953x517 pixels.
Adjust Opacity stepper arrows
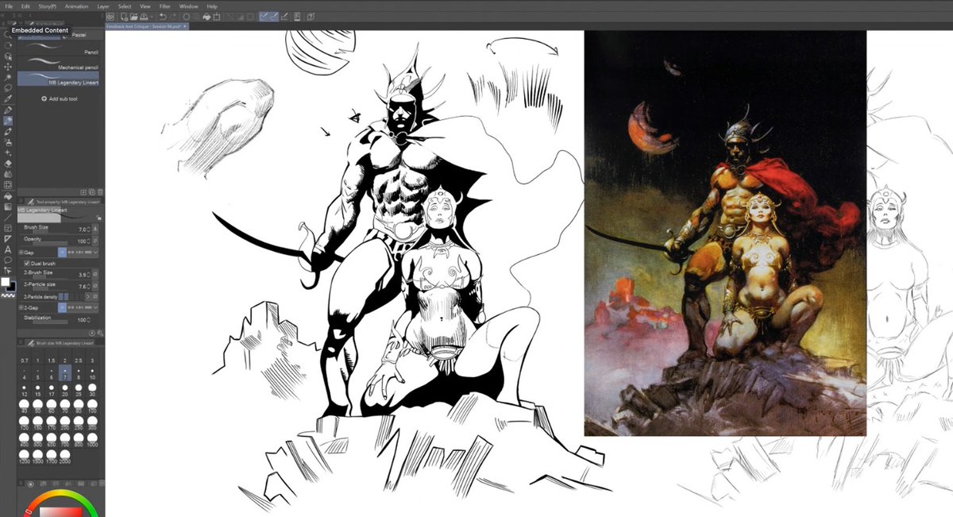coord(88,241)
